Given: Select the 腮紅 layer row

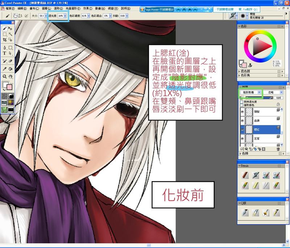Looking at the screenshot, I should (260, 130).
